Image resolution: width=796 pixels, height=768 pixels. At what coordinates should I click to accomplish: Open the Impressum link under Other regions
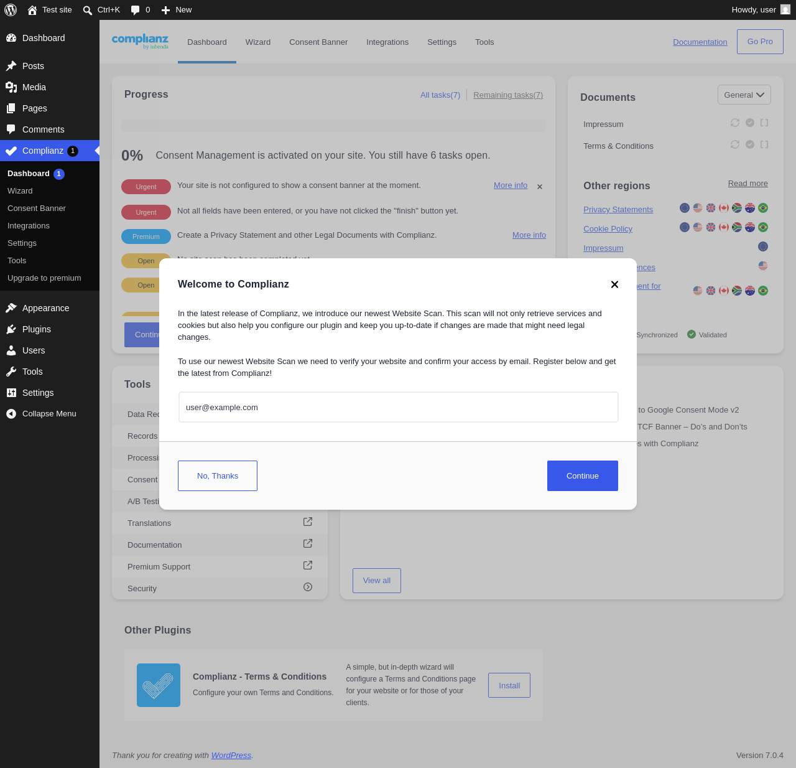click(603, 248)
